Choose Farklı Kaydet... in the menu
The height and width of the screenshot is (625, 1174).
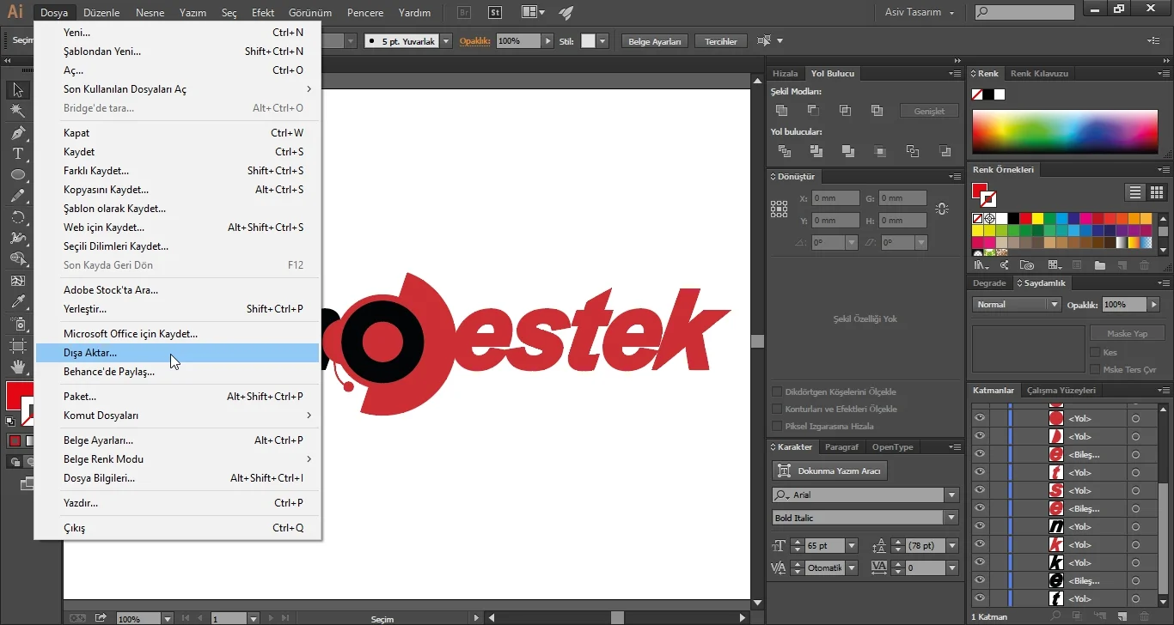177,171
